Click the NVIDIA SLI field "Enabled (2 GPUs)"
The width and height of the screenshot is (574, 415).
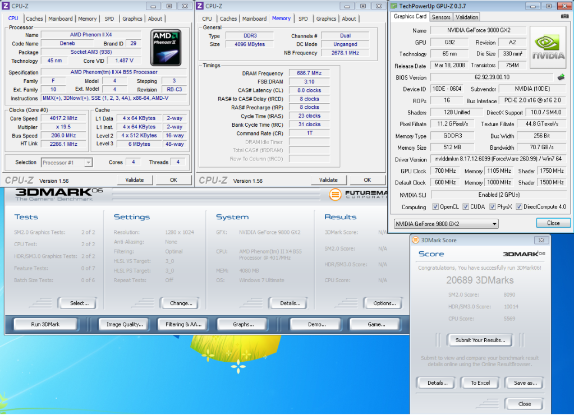499,195
